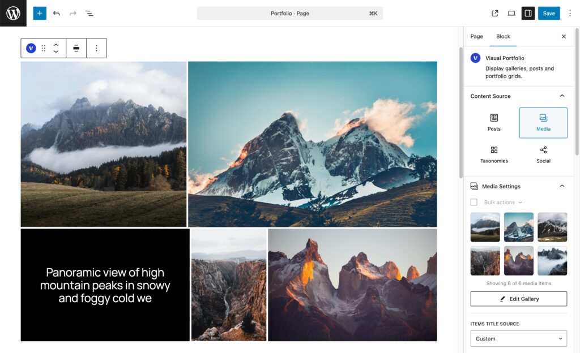Collapse the Media Settings section

(562, 186)
